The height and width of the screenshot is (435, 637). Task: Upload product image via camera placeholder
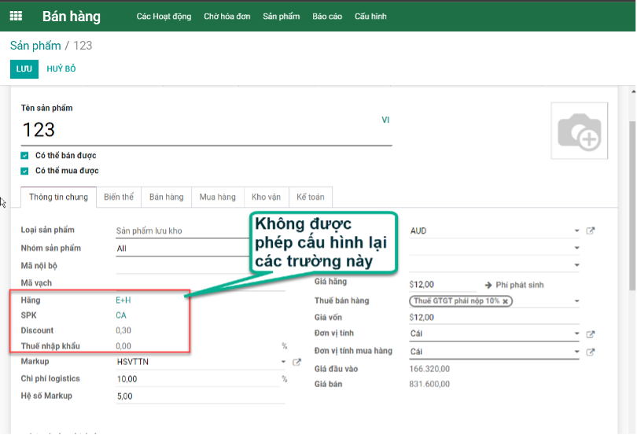point(579,131)
